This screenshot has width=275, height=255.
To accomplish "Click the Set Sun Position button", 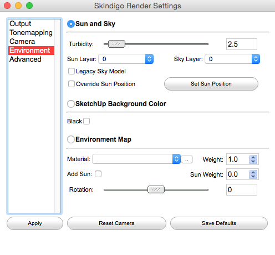I will point(211,84).
